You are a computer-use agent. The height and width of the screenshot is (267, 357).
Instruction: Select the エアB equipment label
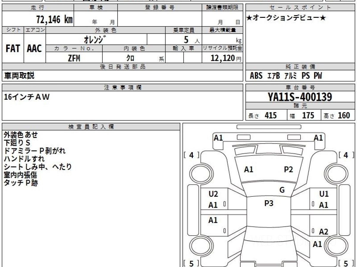[274, 76]
